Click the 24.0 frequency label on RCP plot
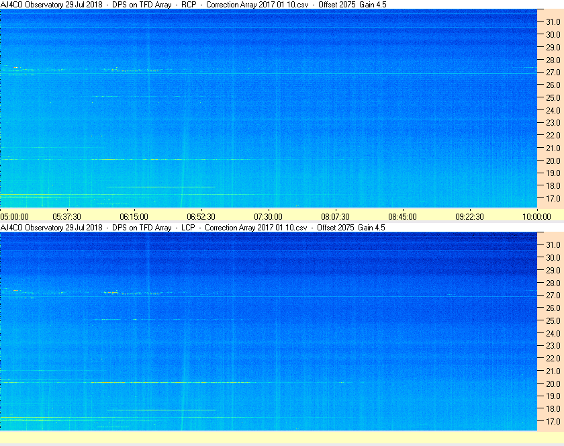This screenshot has height=446, width=564. [x=553, y=110]
